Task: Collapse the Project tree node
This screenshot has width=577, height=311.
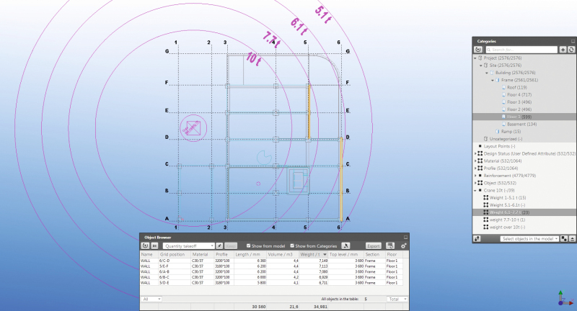Action: [475, 58]
